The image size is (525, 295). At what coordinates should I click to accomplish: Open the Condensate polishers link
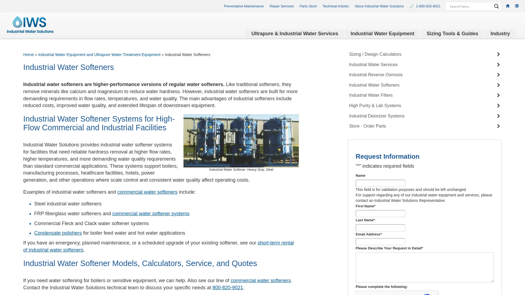pos(58,233)
